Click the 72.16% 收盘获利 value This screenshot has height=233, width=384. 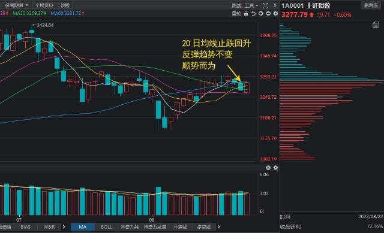[375, 226]
